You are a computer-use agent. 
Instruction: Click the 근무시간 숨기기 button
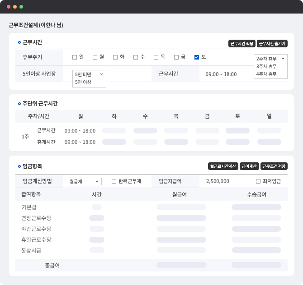272,44
